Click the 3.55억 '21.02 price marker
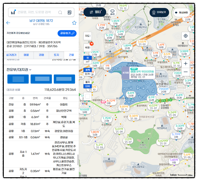Viewport: 198px width, 181px height. click(142, 43)
